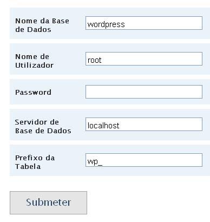Focus the Nome da Base de Dados field
Image resolution: width=210 pixels, height=222 pixels.
(x=144, y=23)
